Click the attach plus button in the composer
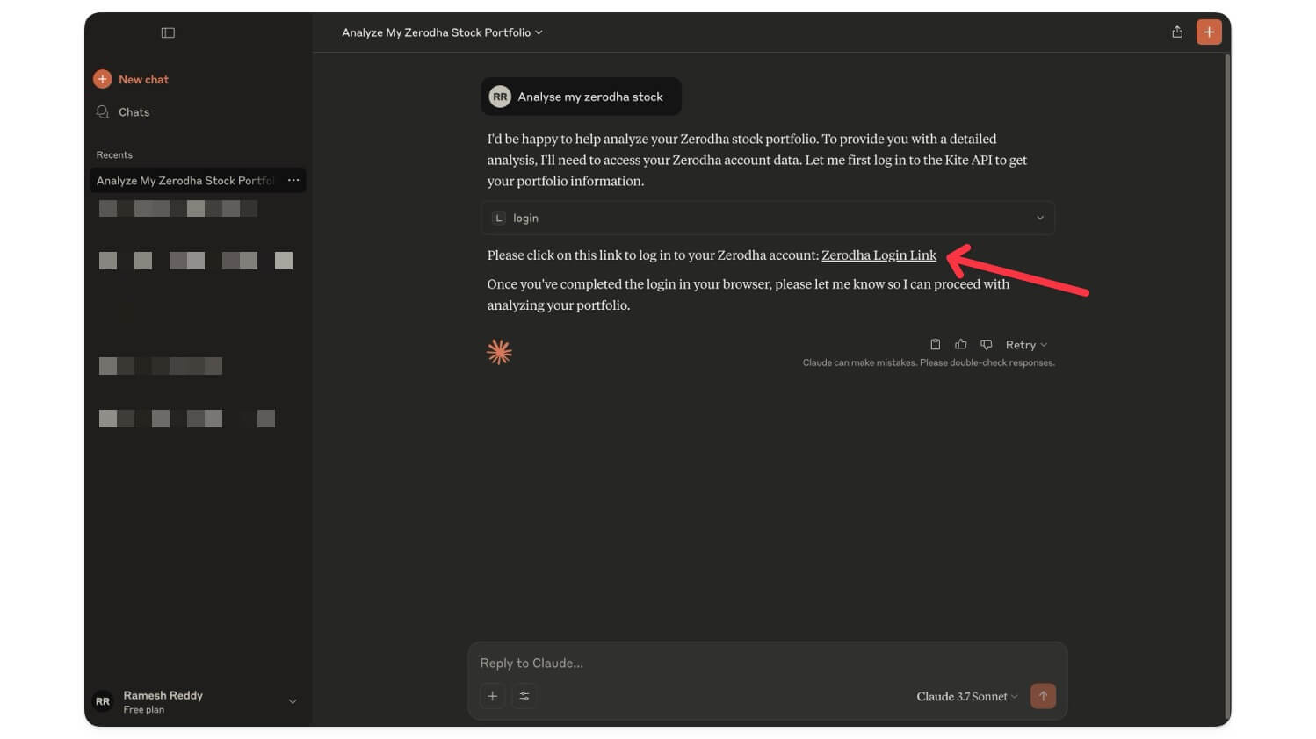The width and height of the screenshot is (1316, 739). click(x=493, y=696)
